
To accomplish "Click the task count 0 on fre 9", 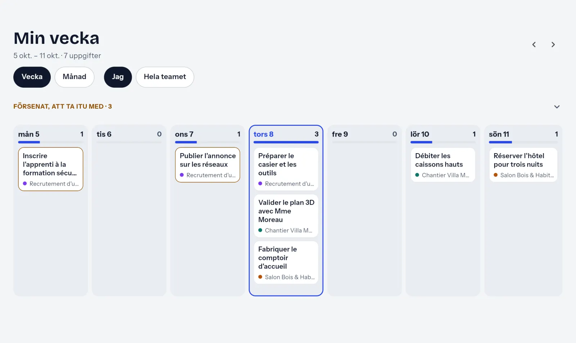I will [395, 134].
